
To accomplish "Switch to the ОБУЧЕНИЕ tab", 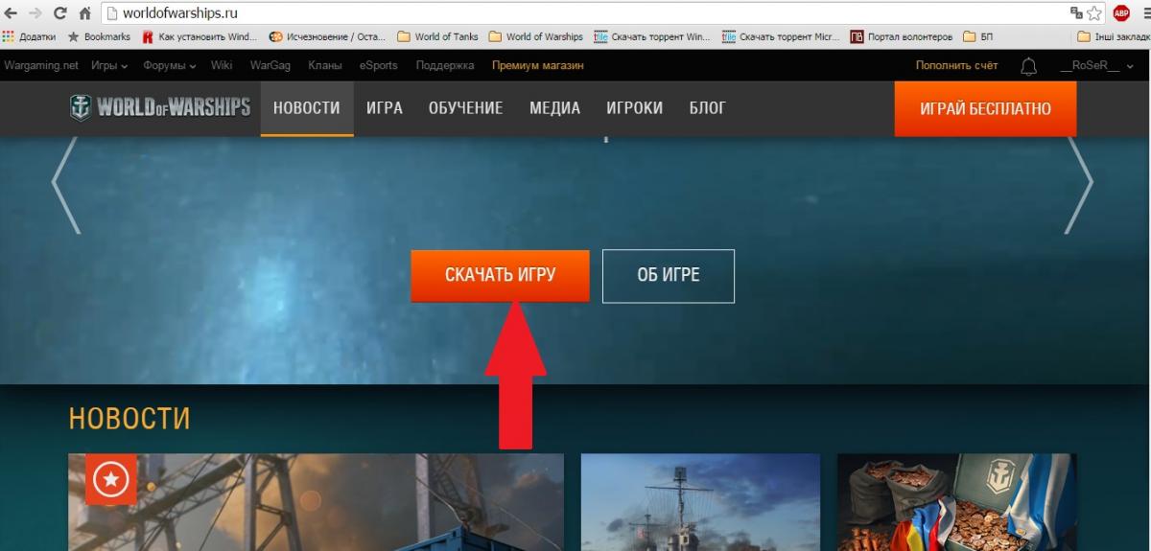I will pos(465,108).
